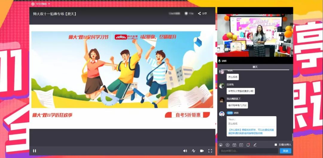Image resolution: width=323 pixels, height=158 pixels.
Task: Mute the player volume speaker icon
Action: click(185, 151)
